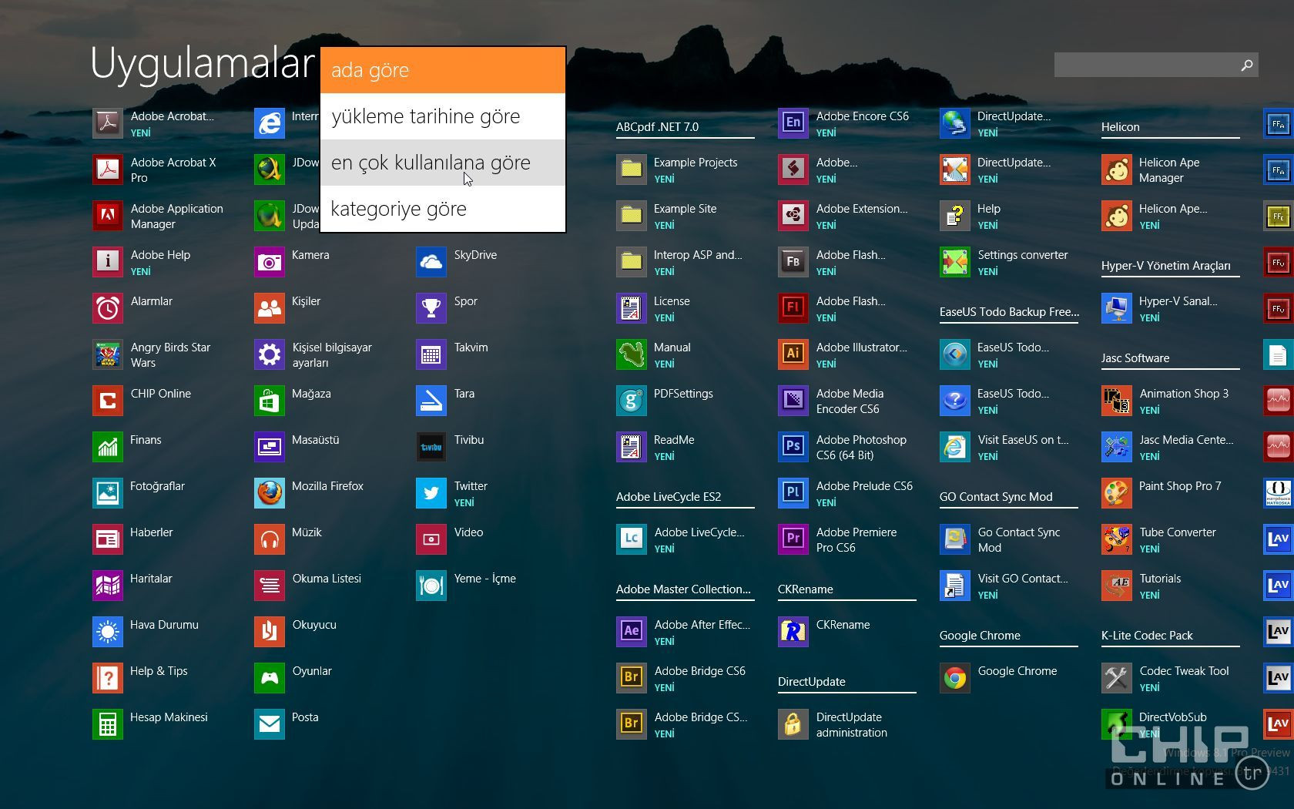This screenshot has height=809, width=1294.
Task: Select 'ada göre' sort option
Action: click(x=443, y=70)
